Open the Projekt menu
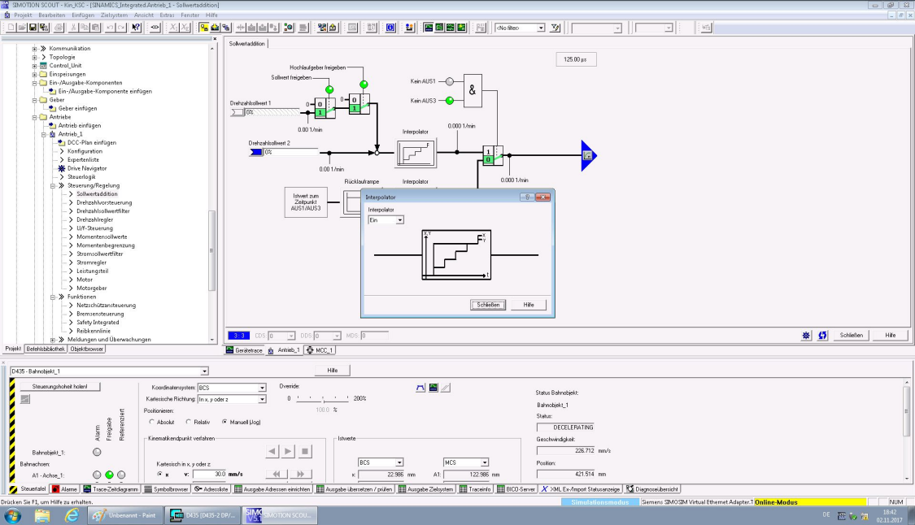Image resolution: width=915 pixels, height=525 pixels. tap(23, 15)
